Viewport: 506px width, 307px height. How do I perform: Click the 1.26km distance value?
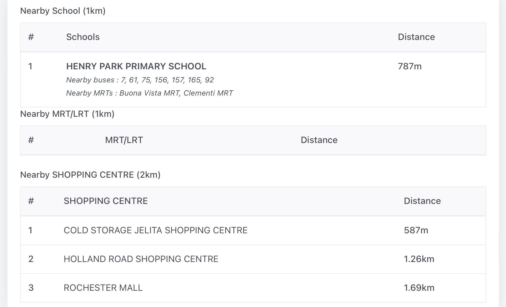[x=419, y=259]
